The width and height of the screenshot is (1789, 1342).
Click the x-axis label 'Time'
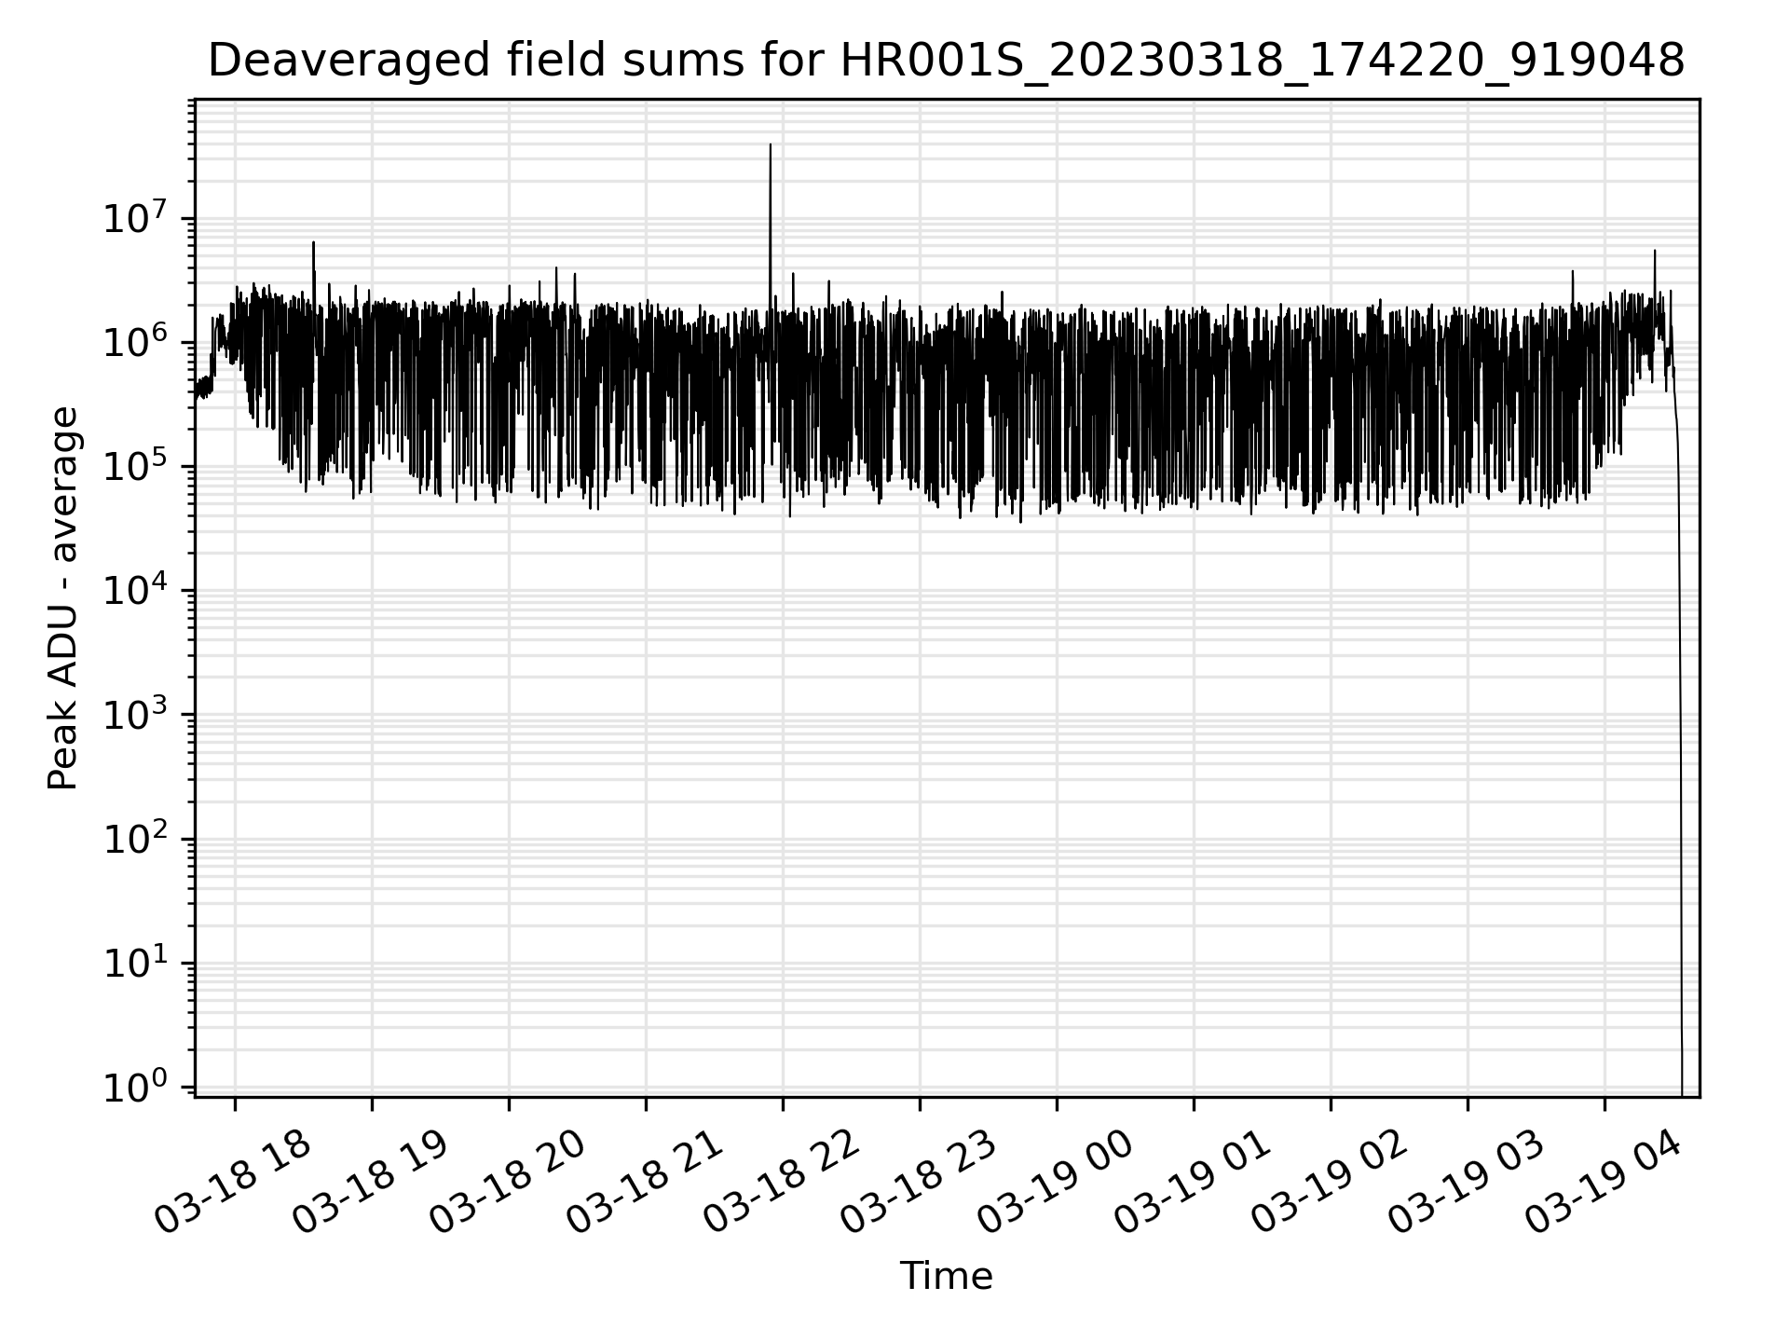(x=946, y=1277)
